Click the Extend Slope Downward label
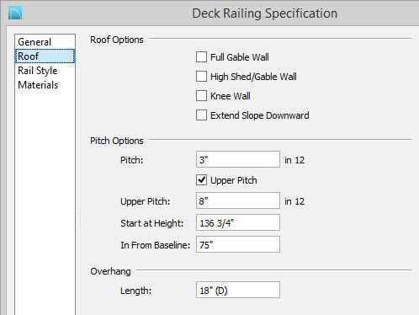Screen dimensions: 419x315 (260, 115)
